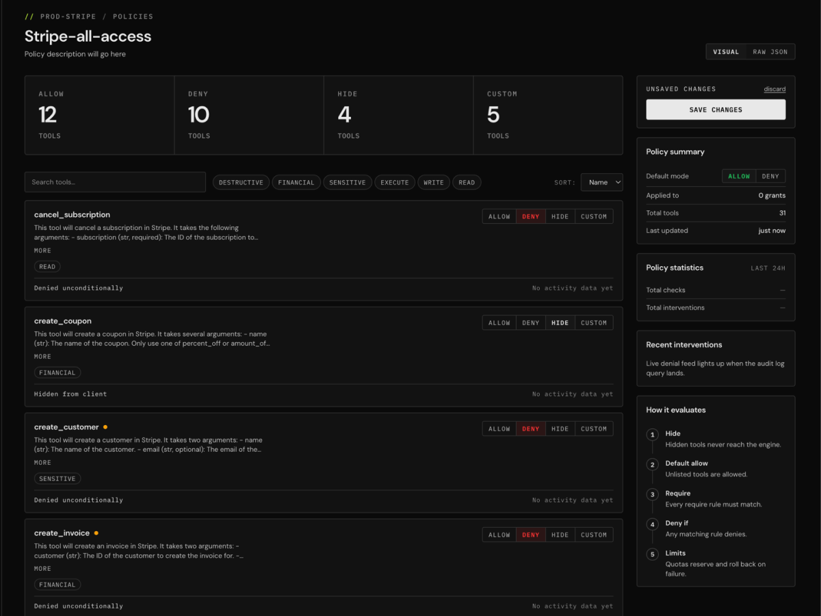Select the ALLOW 12 tools stat card
821x616 pixels.
[99, 114]
